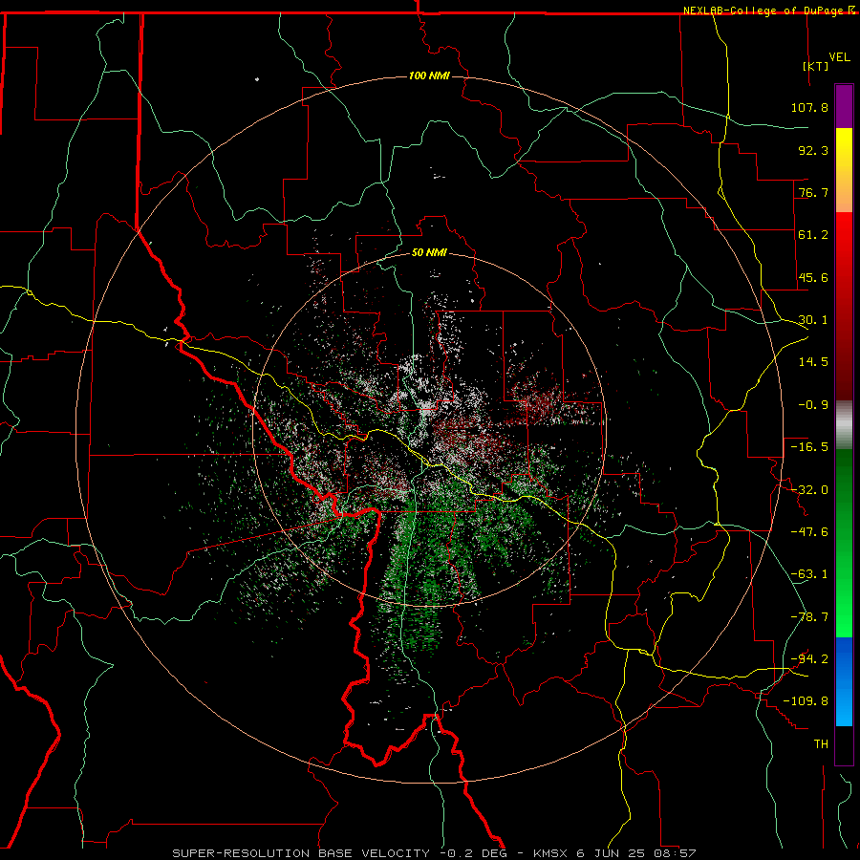Click the 92.3 legend value
860x860 pixels.
pos(813,150)
